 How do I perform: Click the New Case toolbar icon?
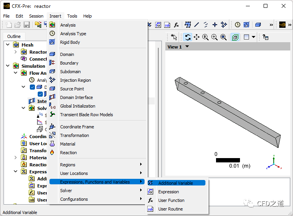(9, 25)
